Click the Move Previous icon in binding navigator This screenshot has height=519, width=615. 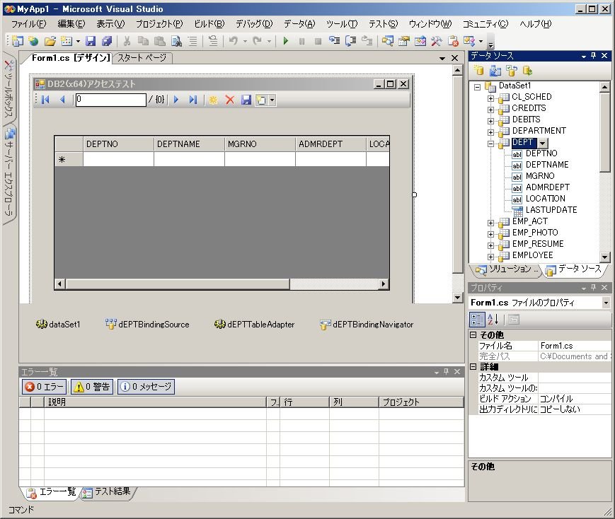[x=62, y=100]
